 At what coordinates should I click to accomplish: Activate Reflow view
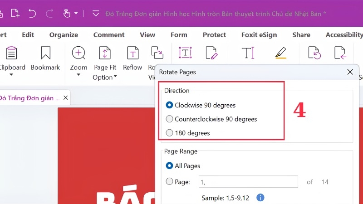click(x=132, y=58)
